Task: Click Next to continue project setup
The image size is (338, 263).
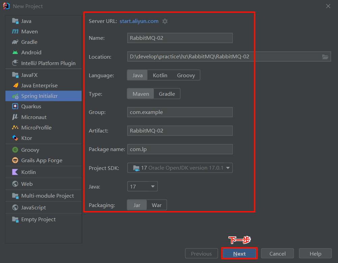Action: click(x=239, y=253)
